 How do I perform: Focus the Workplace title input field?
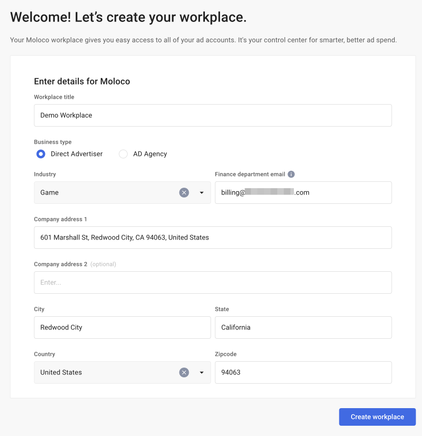pyautogui.click(x=213, y=115)
